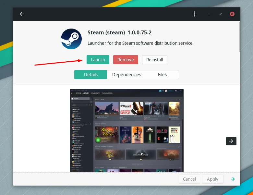
Task: Click the Steam library screenshot preview
Action: [x=127, y=130]
